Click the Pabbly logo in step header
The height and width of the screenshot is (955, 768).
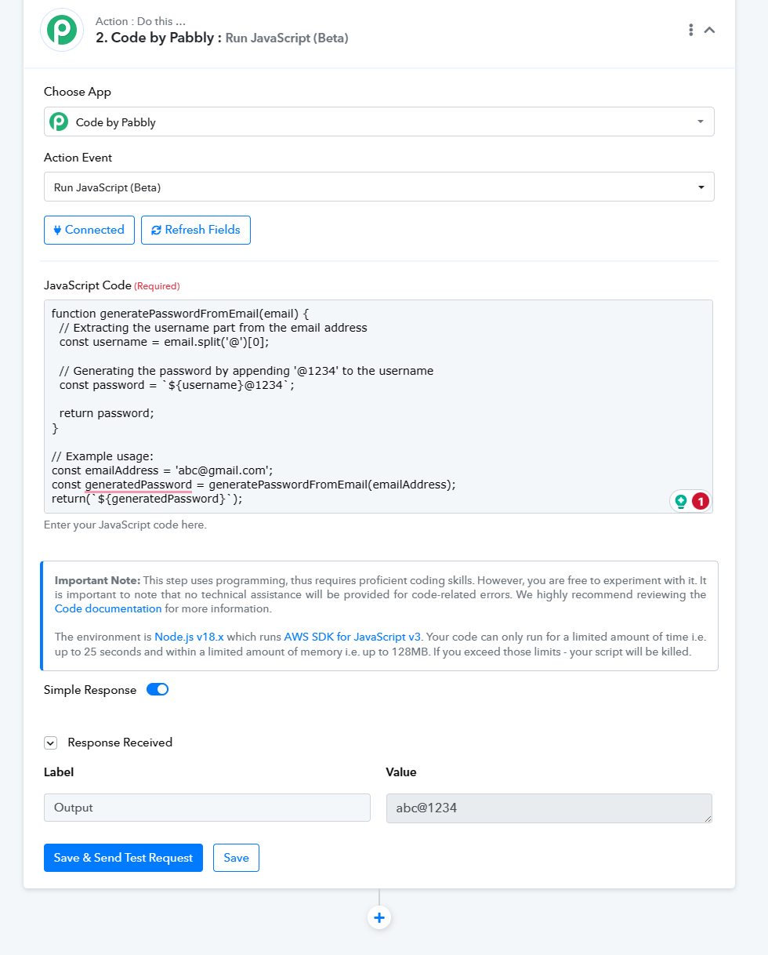(x=62, y=30)
